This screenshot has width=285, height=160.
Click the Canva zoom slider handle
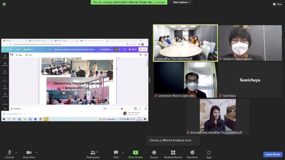tap(122, 109)
